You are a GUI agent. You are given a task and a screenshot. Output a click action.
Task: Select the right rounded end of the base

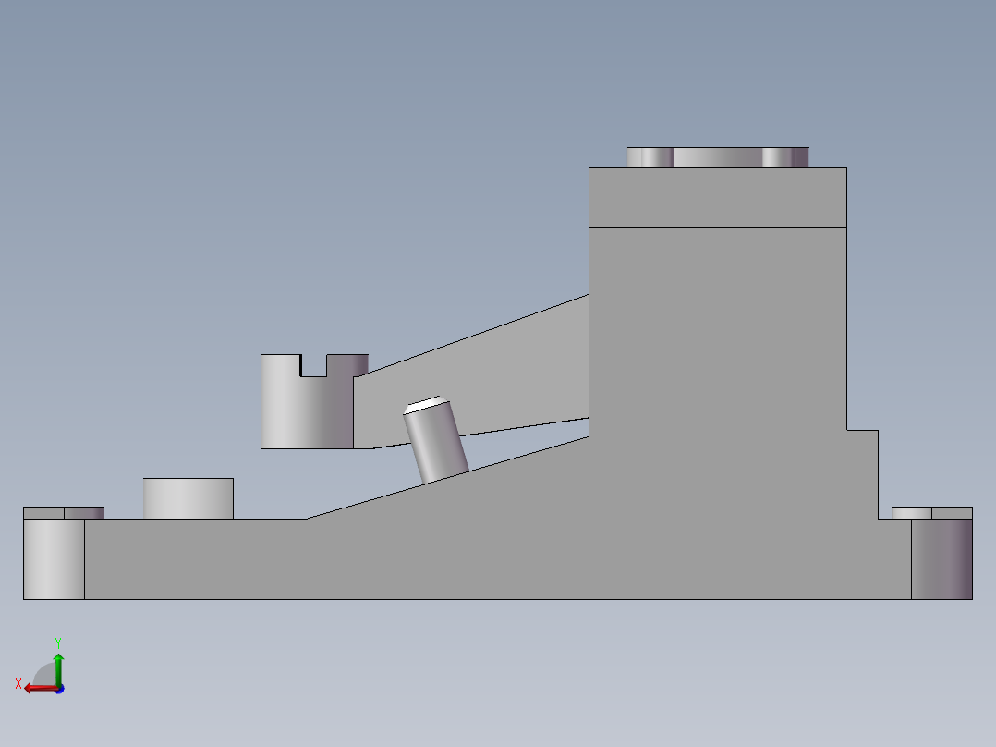click(941, 558)
